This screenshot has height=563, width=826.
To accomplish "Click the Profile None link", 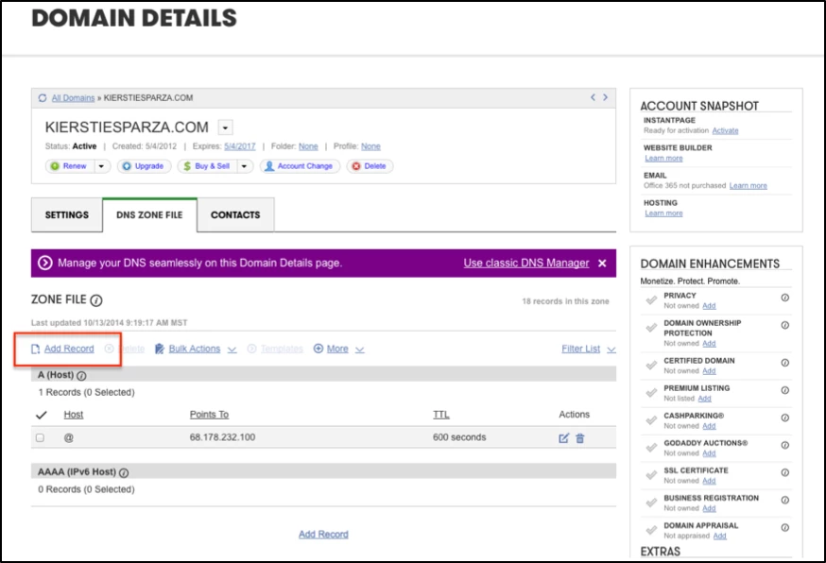I will (x=370, y=146).
